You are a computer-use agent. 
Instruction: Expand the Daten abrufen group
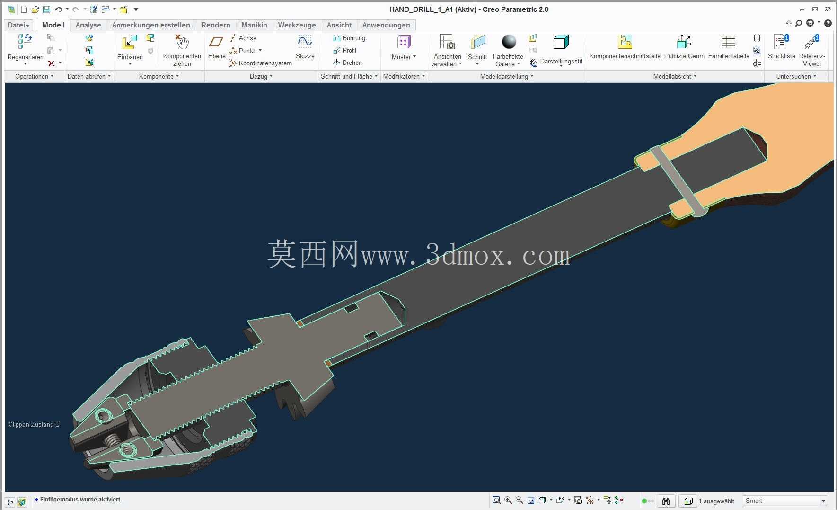click(89, 76)
